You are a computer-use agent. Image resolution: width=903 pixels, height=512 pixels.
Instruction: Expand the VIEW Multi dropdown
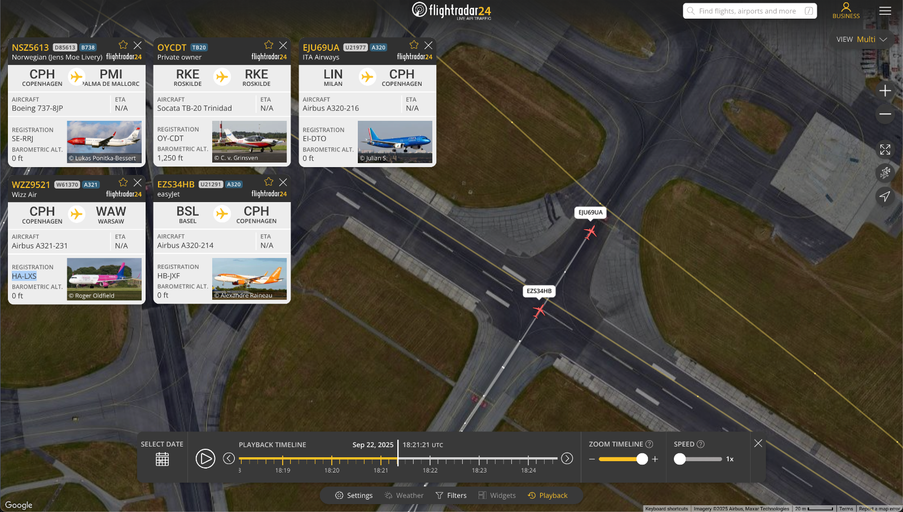click(862, 40)
